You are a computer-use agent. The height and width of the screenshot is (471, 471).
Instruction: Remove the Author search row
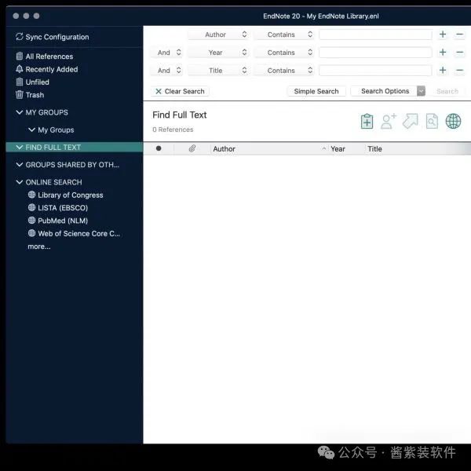[459, 35]
